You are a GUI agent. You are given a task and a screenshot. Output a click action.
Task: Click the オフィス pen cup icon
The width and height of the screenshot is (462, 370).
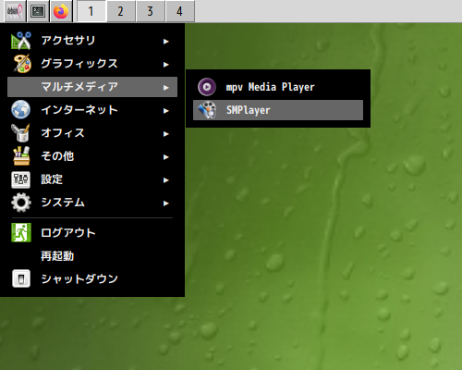pos(20,133)
